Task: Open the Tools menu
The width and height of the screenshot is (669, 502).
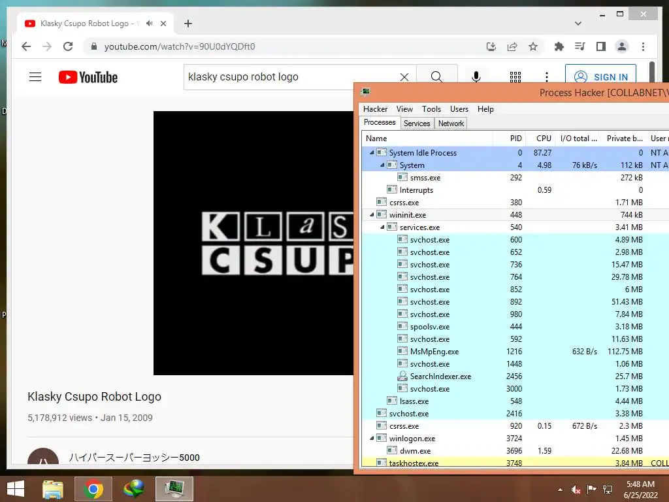Action: [x=431, y=109]
